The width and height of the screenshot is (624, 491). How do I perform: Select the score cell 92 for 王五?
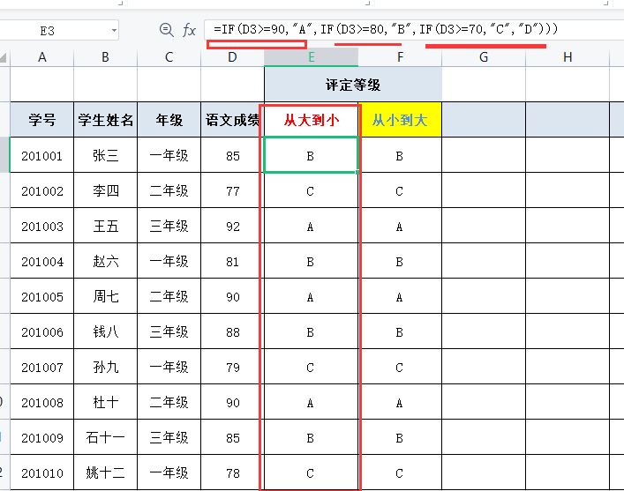232,226
